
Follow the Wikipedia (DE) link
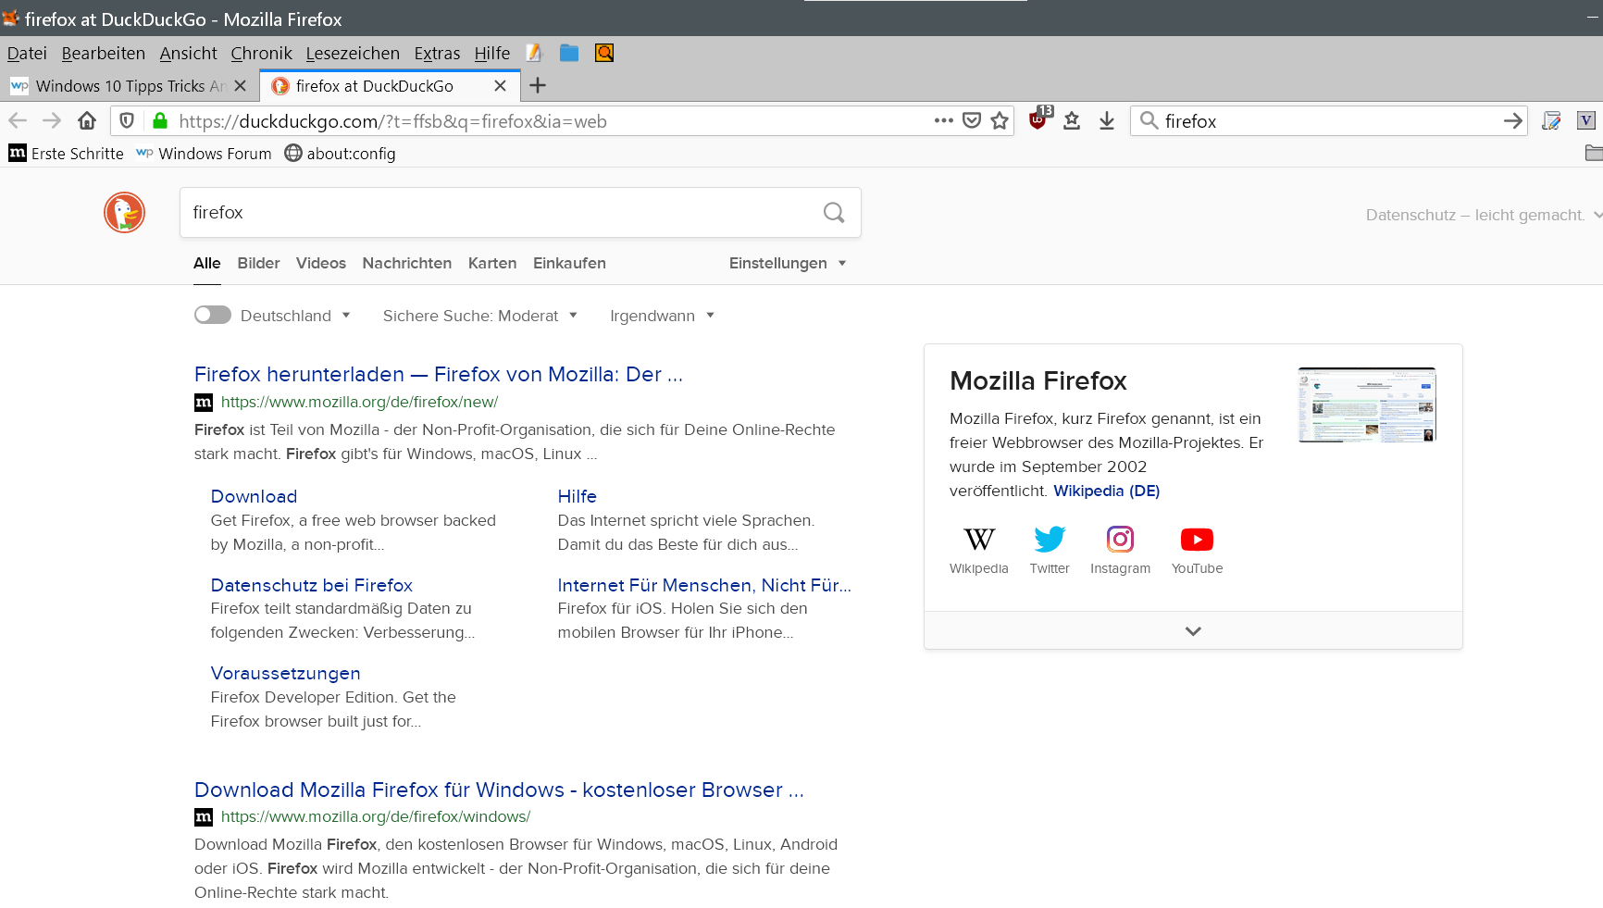1106,491
